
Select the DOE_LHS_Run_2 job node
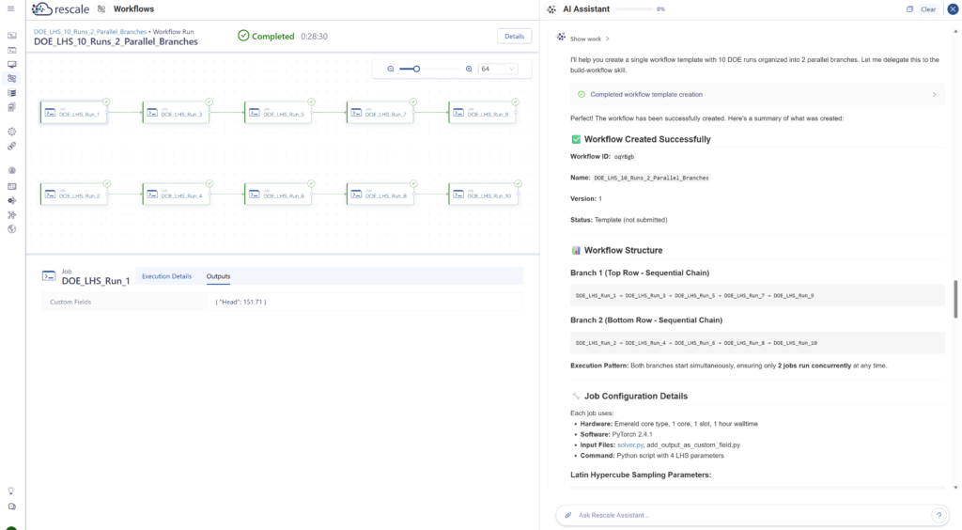[x=73, y=195]
